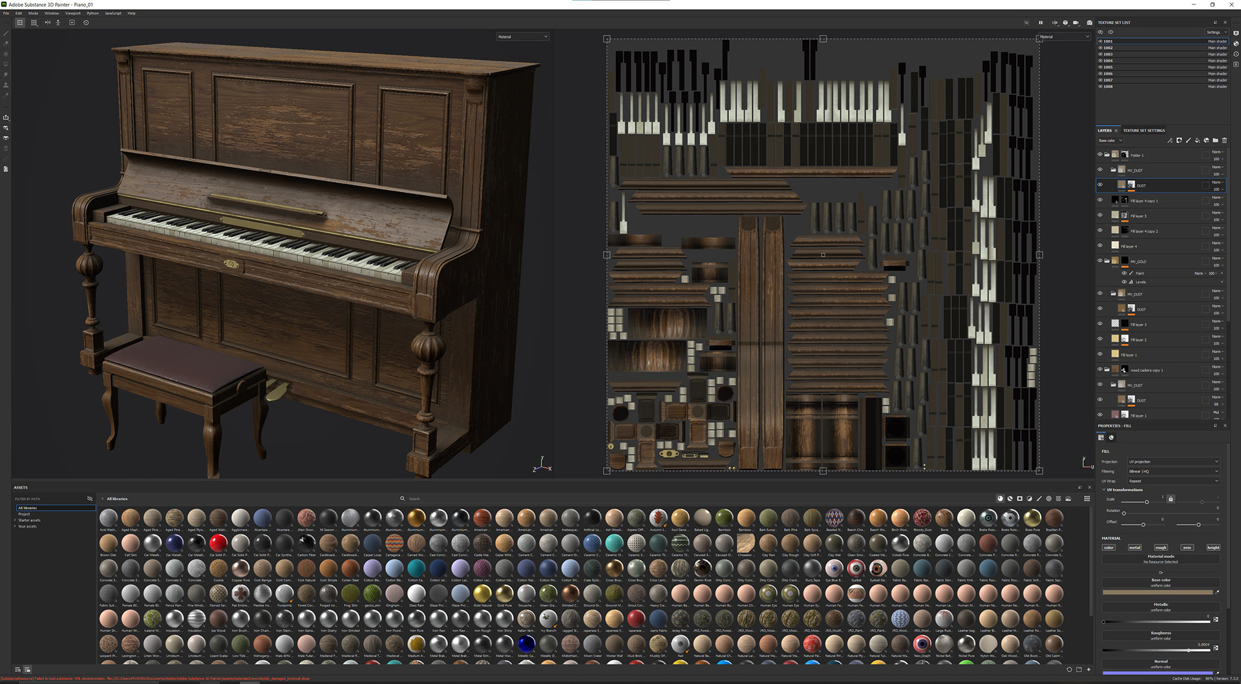Click the horizontal symmetry mirror icon
The height and width of the screenshot is (684, 1241).
pyautogui.click(x=48, y=23)
